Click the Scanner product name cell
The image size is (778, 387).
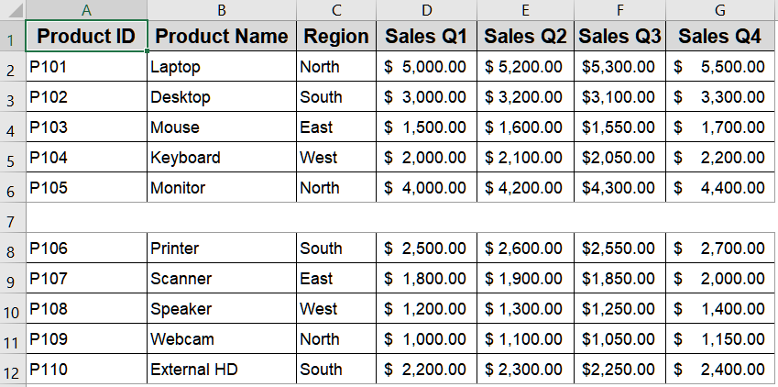(221, 279)
